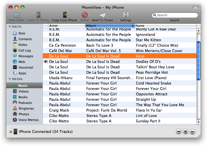Select the Flava In Ya Ear track
The width and height of the screenshot is (207, 146).
coord(120,110)
